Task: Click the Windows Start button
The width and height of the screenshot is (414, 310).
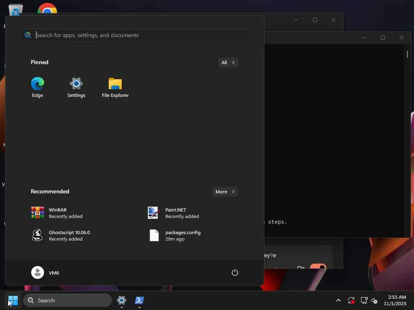Action: point(13,300)
